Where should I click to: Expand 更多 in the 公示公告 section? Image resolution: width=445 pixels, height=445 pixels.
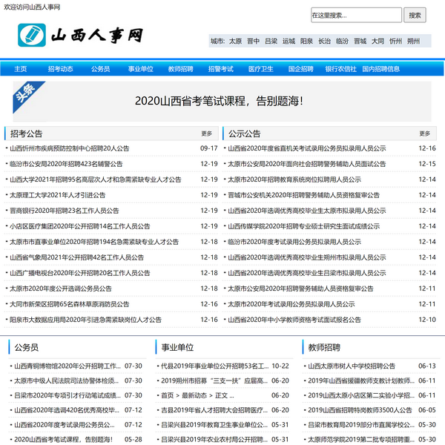point(424,134)
